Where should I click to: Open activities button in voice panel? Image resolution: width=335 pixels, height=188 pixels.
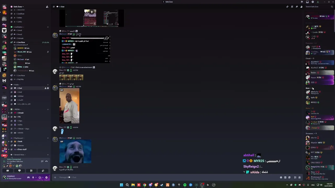31,171
